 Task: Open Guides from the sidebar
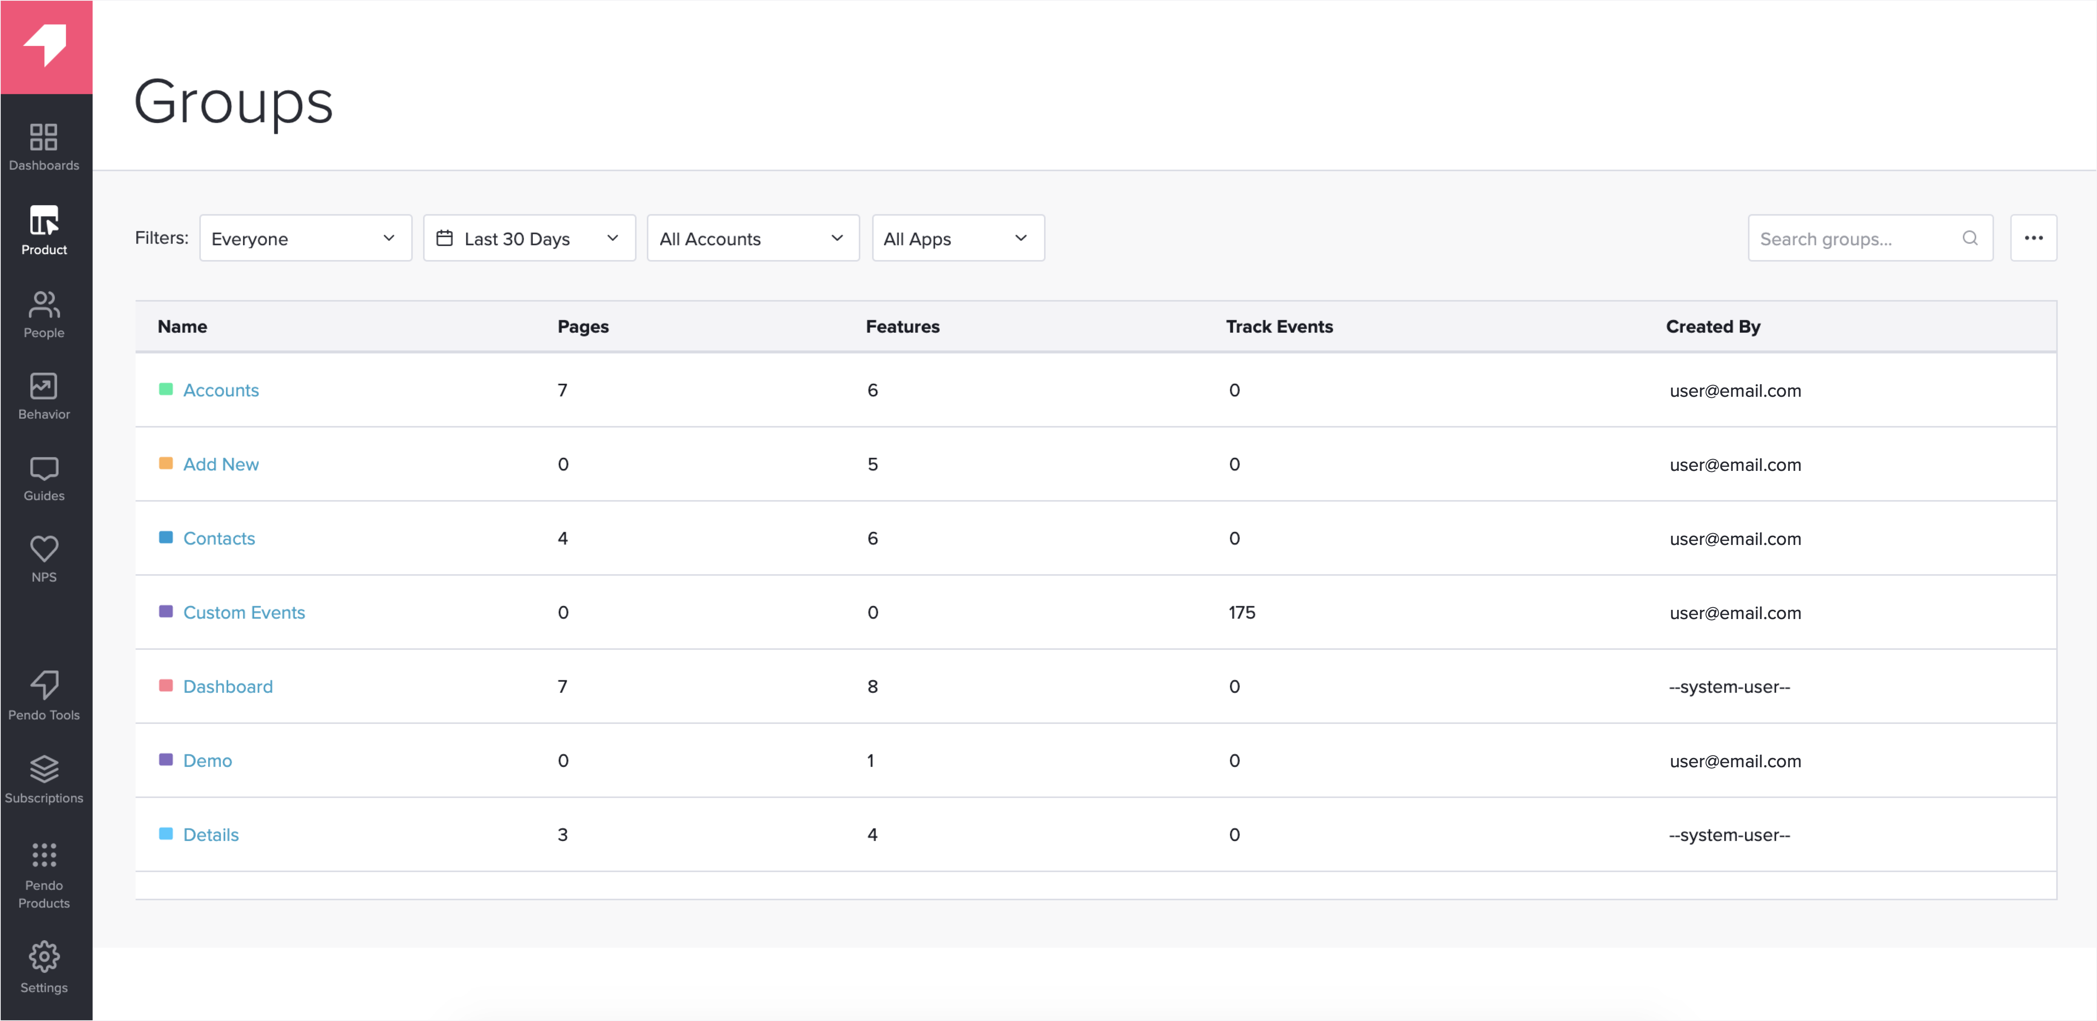pos(44,479)
